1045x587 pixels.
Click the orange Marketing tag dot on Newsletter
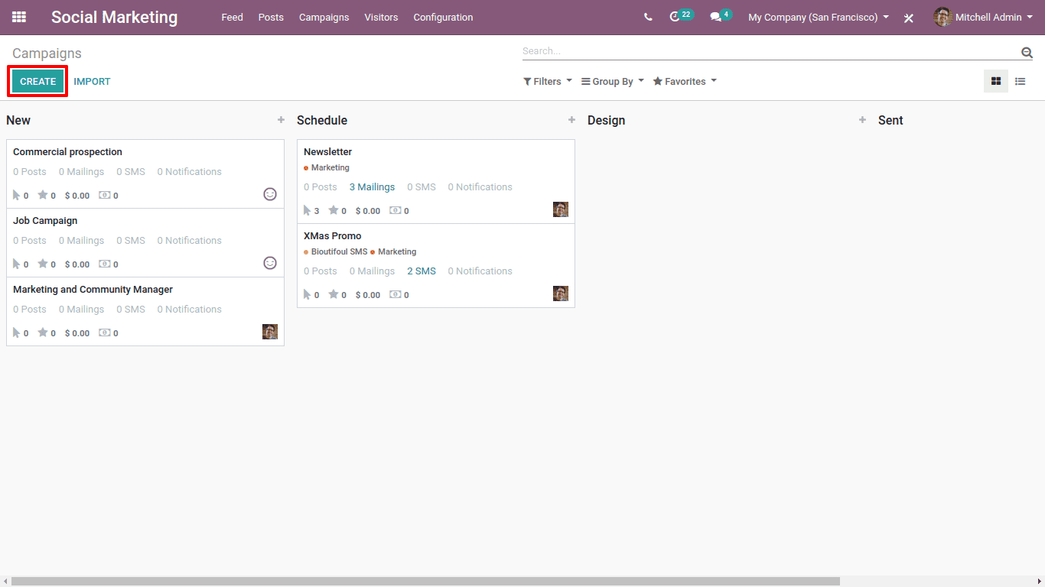point(306,167)
